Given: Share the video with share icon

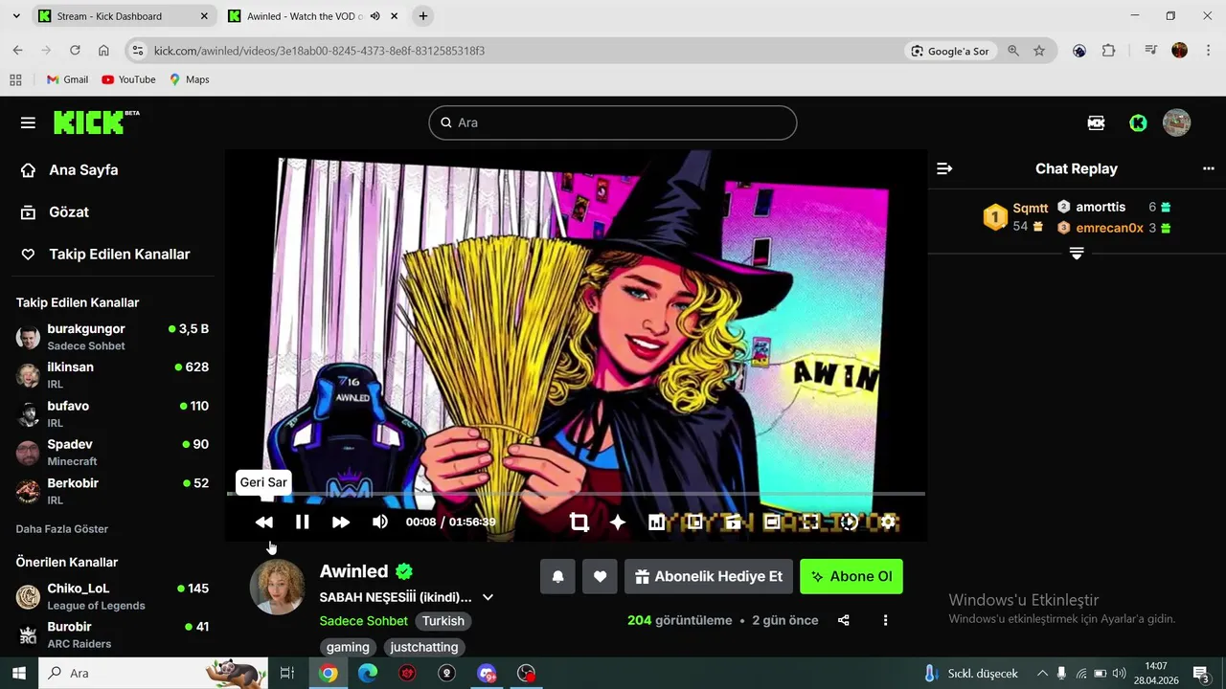Looking at the screenshot, I should 844,620.
